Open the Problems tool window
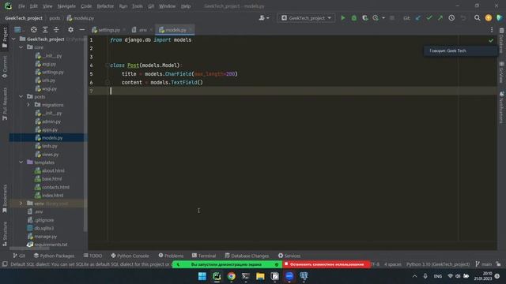 [x=171, y=256]
